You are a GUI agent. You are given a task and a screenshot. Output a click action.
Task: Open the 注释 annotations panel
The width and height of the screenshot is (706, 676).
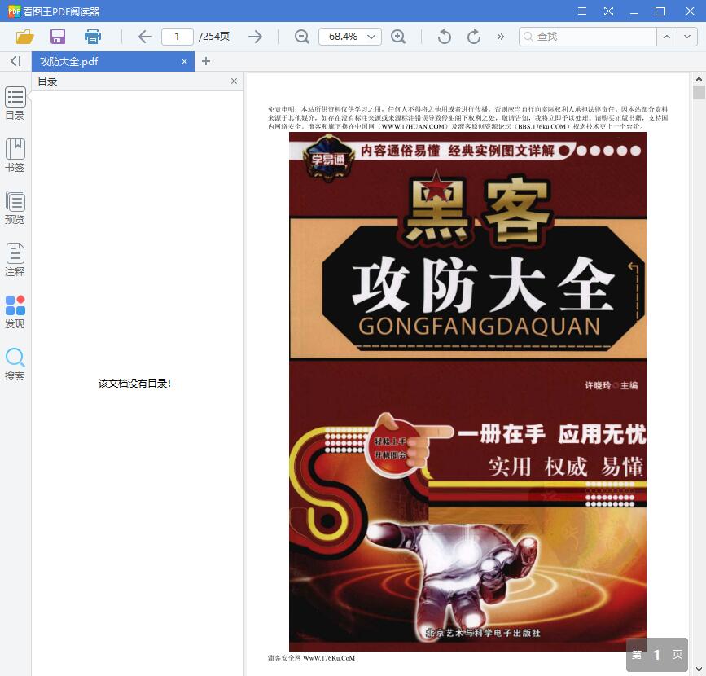(x=15, y=260)
